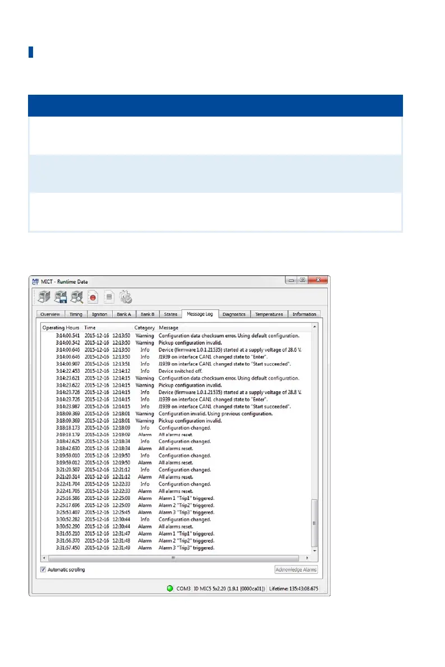This screenshot has width=445, height=667.
Task: Click the COM3 status bar entry
Action: 183,589
